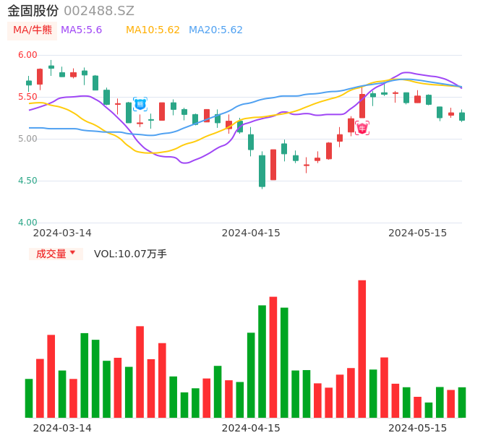This screenshot has height=438, width=496.
Task: Click the 5.50 price axis label
Action: point(27,97)
